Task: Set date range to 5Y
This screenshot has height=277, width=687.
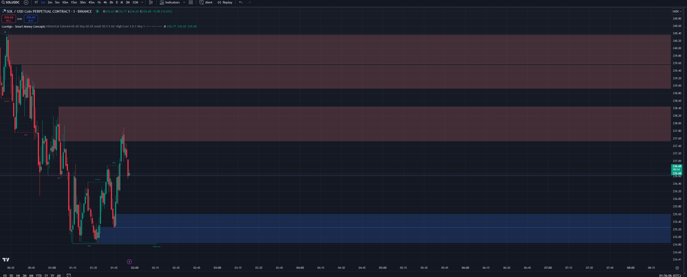Action: point(52,275)
